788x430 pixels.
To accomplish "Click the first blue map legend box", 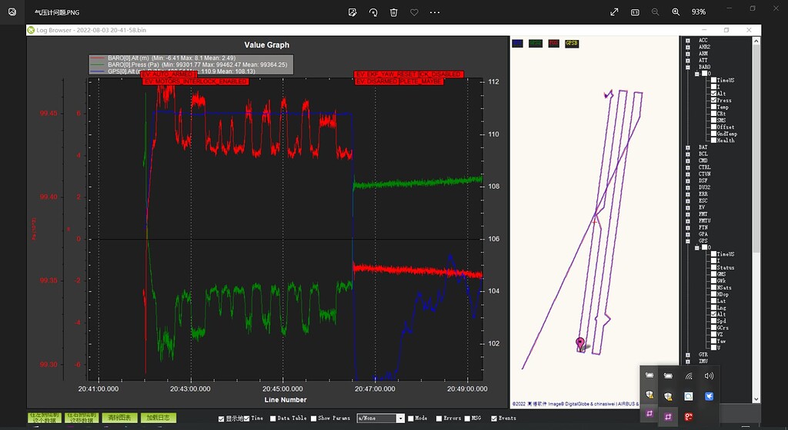I will [517, 44].
